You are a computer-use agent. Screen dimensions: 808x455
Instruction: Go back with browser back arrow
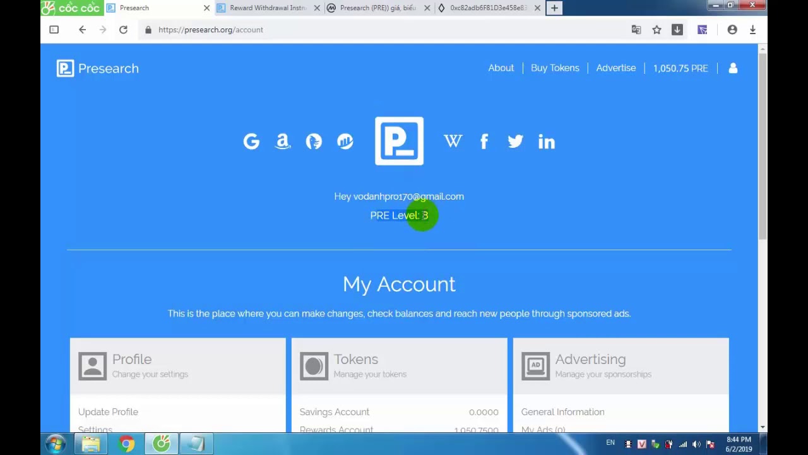pyautogui.click(x=82, y=30)
